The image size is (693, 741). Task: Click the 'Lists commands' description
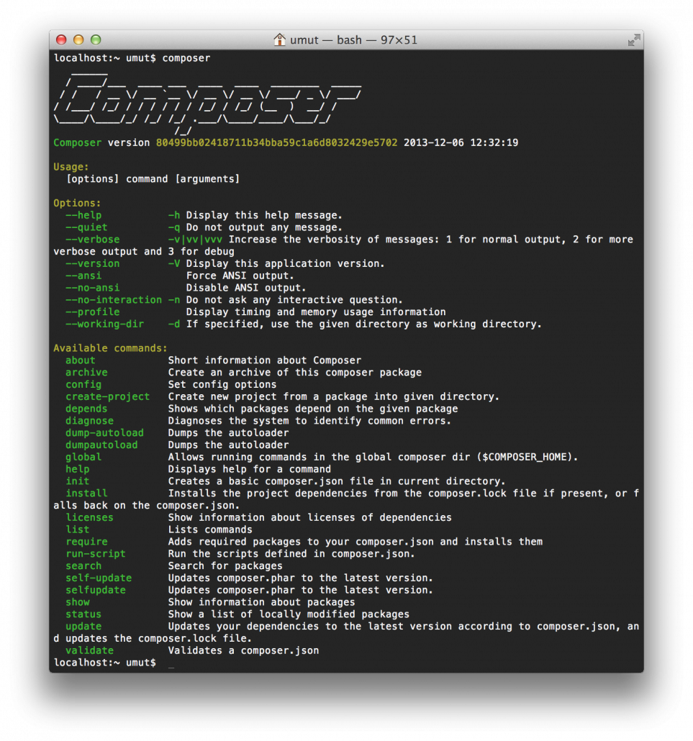[x=210, y=529]
